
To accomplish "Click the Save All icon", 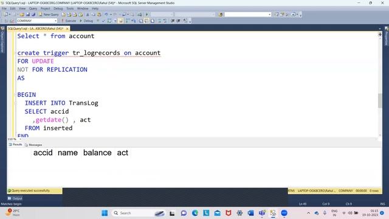I will click(33, 15).
